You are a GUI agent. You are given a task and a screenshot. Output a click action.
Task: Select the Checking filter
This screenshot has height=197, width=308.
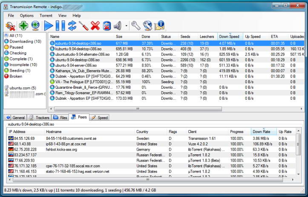(15, 53)
